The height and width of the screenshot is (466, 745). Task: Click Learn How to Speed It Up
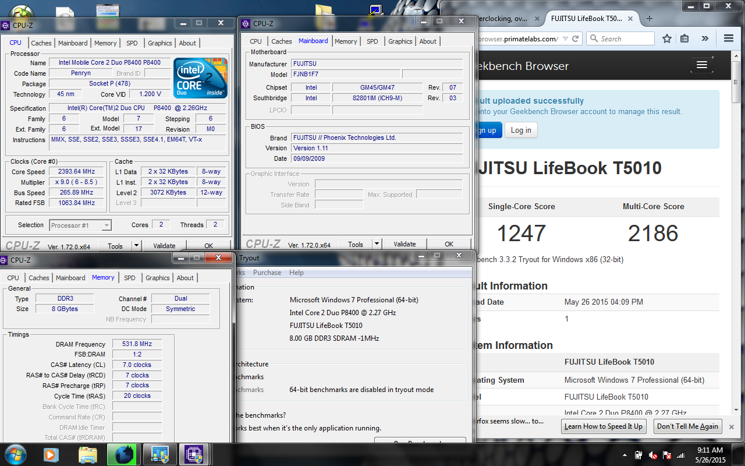(604, 426)
